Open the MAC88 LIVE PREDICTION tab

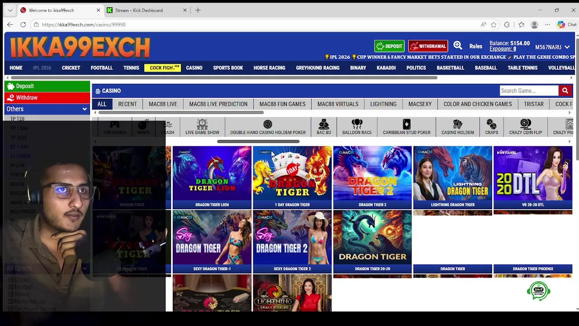point(218,104)
